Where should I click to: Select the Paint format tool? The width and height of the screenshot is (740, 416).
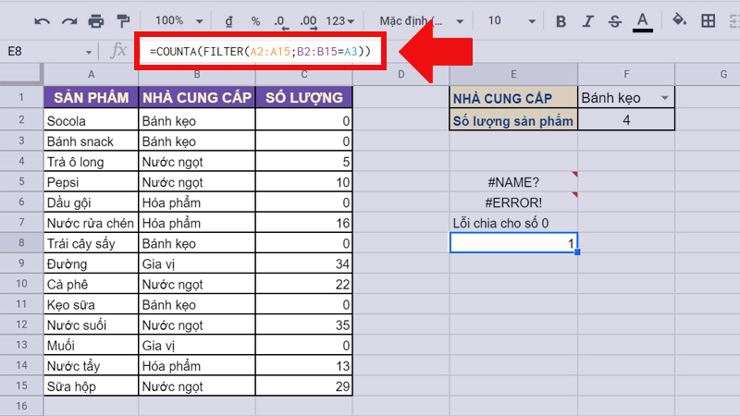[121, 20]
